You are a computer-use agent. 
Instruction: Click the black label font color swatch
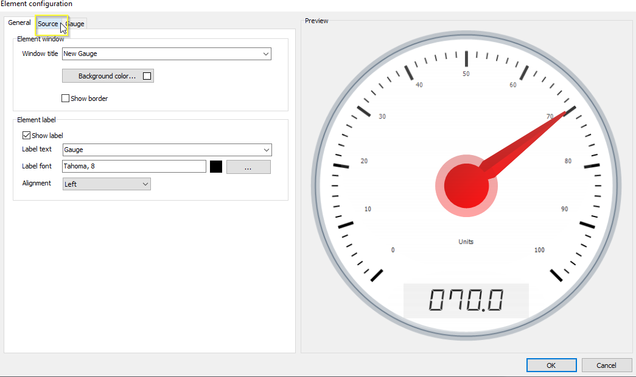click(x=216, y=166)
